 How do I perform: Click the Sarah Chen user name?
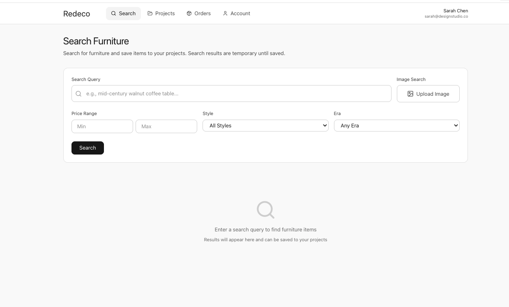click(x=456, y=11)
